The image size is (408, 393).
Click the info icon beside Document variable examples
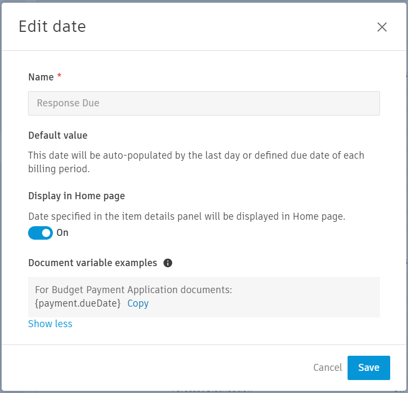(x=168, y=263)
